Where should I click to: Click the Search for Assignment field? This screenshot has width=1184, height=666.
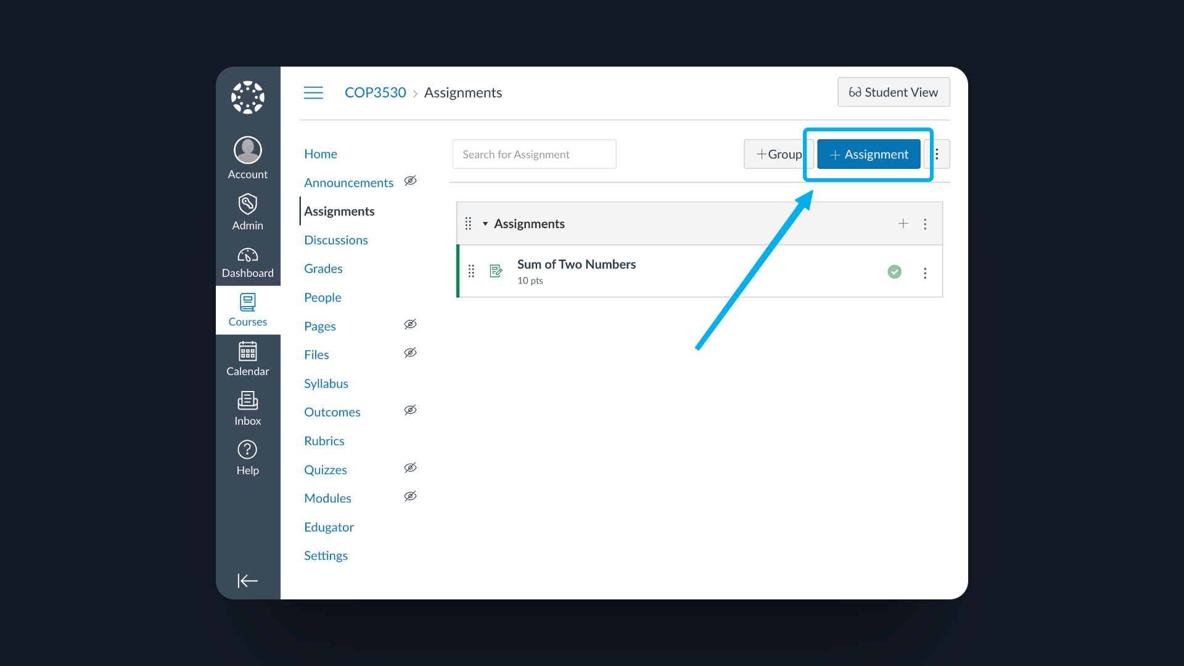tap(534, 154)
